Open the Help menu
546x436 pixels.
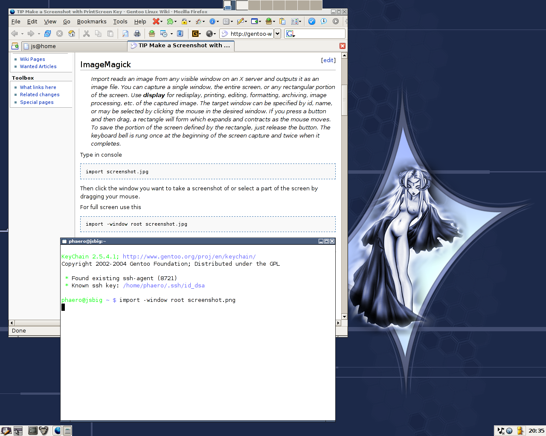coord(140,21)
